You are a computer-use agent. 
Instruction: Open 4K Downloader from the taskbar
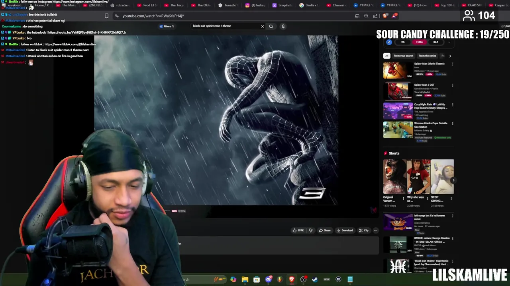338,279
